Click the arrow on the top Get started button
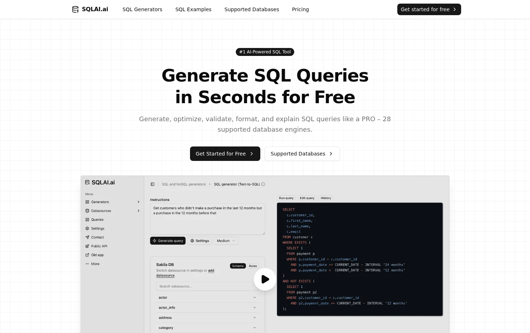The image size is (530, 333). [x=455, y=9]
